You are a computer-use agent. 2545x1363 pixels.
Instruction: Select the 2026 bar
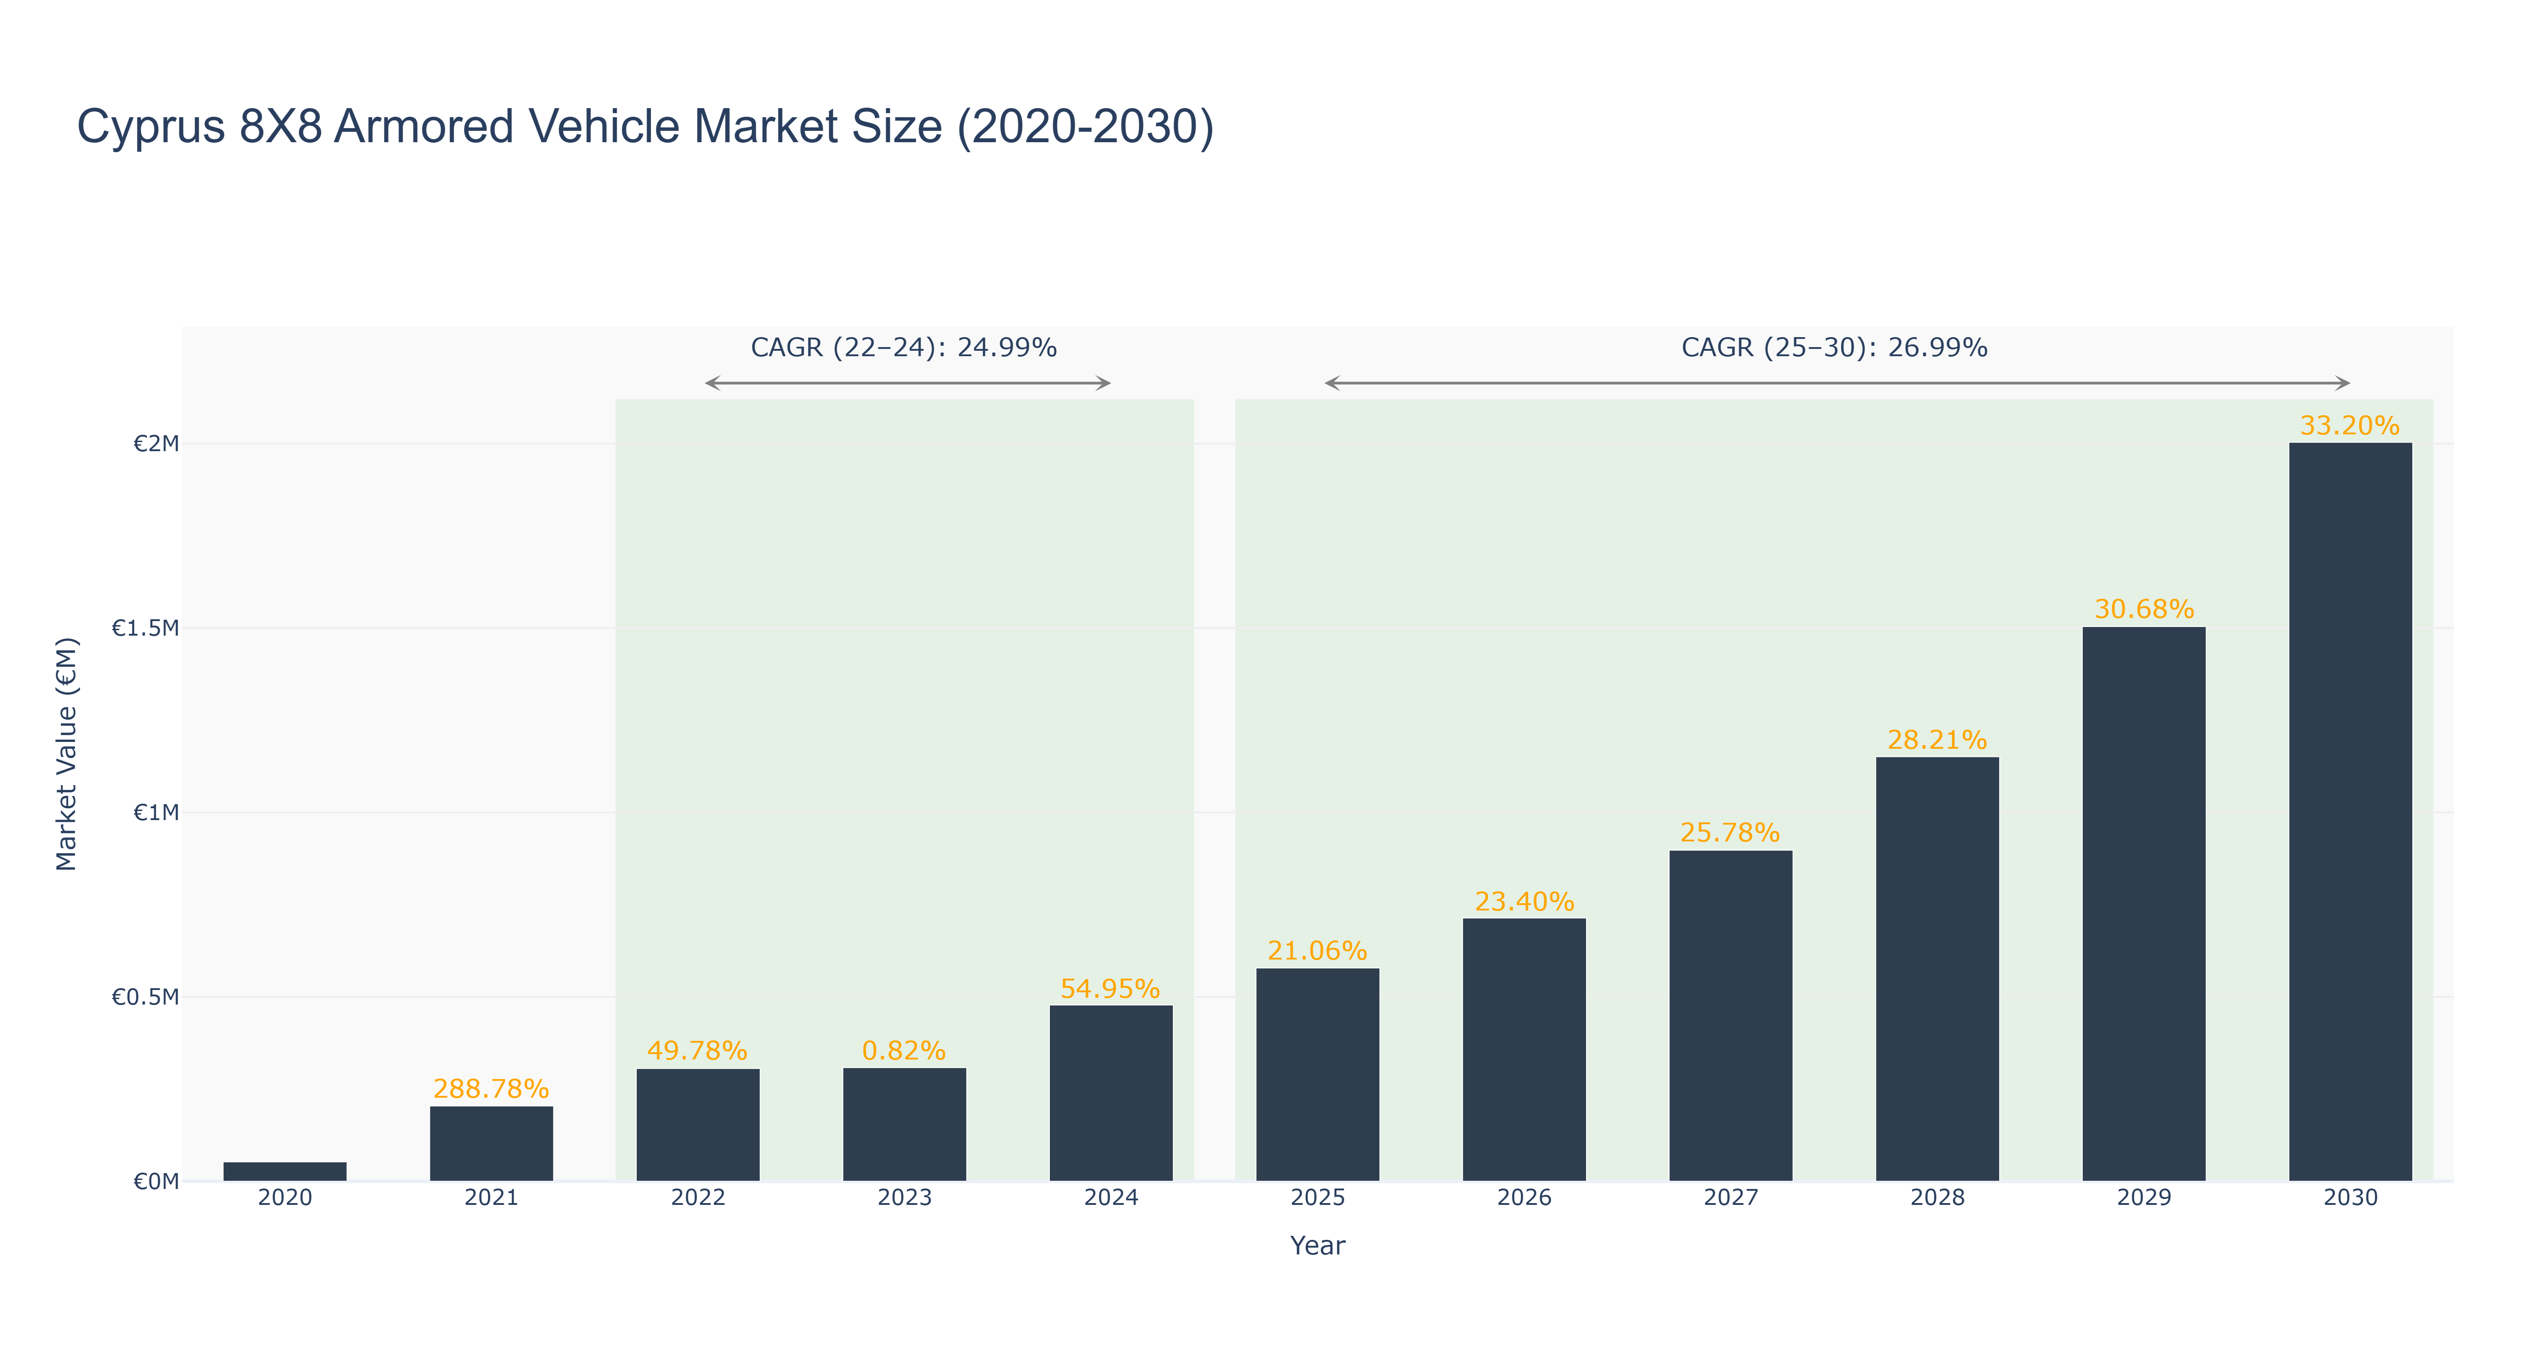[x=1523, y=1050]
